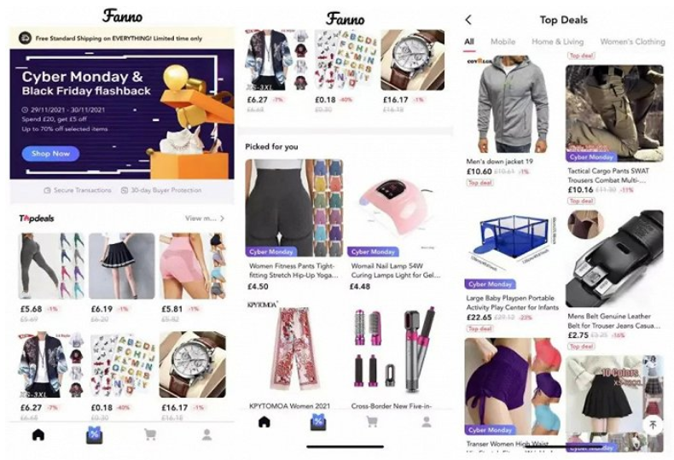Open Tactical Cargo Pants SWAT listing
This screenshot has width=674, height=460.
pos(608,176)
